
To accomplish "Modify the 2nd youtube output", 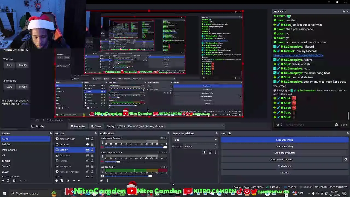I will click(23, 87).
